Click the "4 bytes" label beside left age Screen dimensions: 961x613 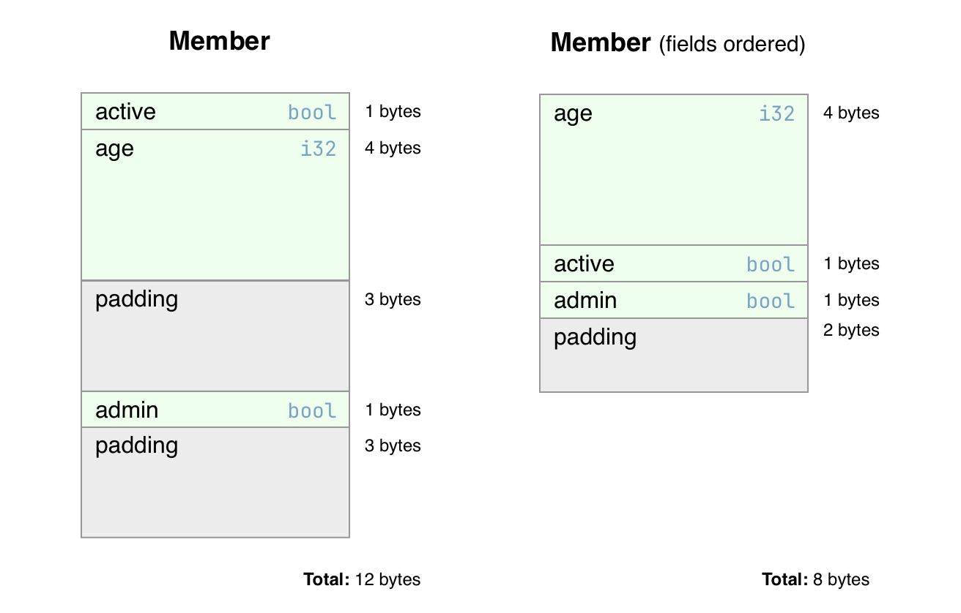pyautogui.click(x=393, y=148)
